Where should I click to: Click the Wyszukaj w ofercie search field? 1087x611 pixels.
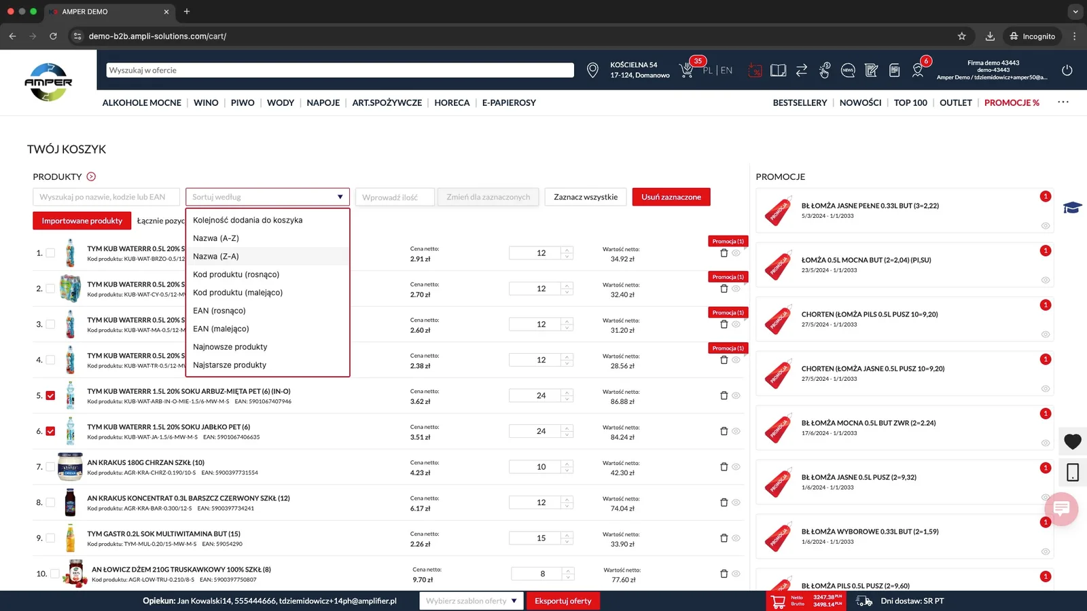[340, 70]
